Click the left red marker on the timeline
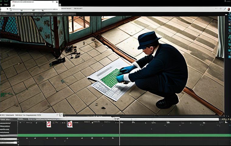 click(x=49, y=124)
